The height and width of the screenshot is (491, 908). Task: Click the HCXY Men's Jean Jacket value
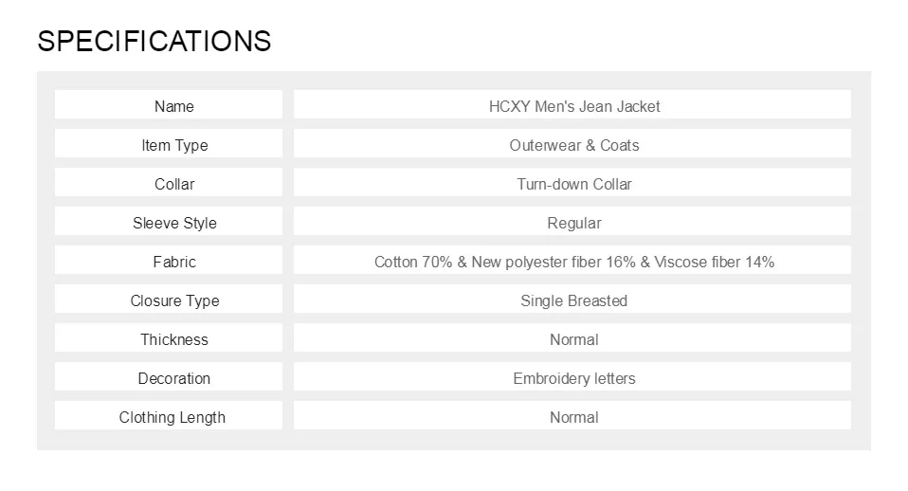[572, 104]
